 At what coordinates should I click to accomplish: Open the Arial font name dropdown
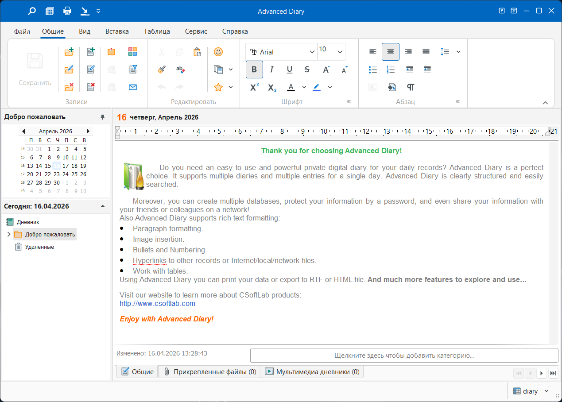click(x=312, y=52)
